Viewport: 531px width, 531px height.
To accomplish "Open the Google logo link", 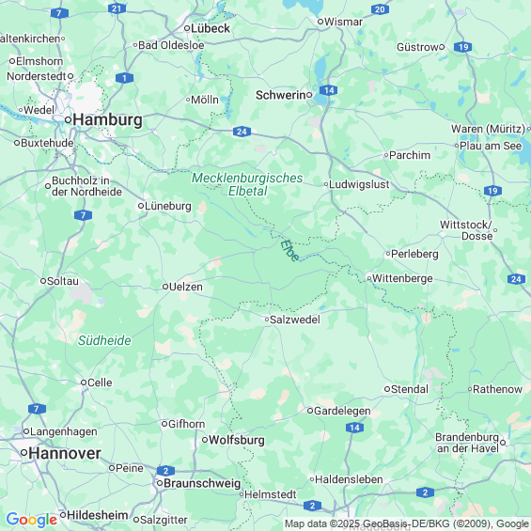I will (32, 520).
